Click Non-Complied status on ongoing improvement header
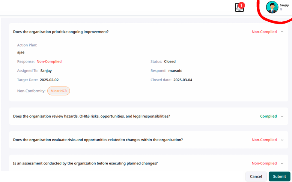The width and height of the screenshot is (292, 182). click(x=264, y=32)
